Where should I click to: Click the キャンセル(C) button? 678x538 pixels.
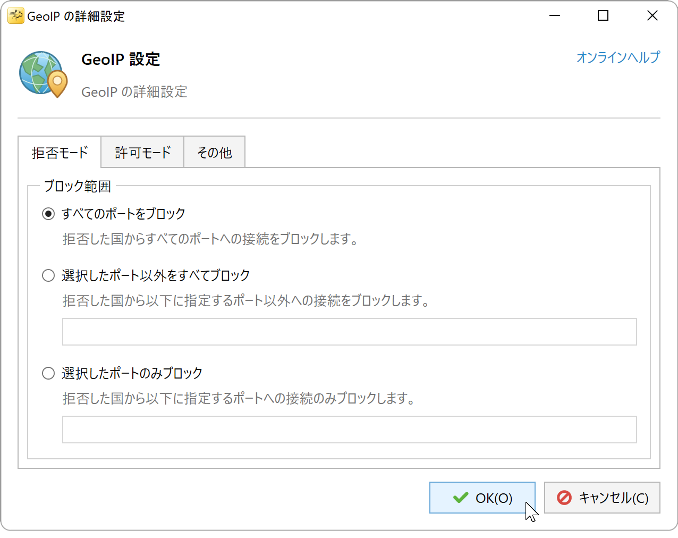(x=602, y=498)
